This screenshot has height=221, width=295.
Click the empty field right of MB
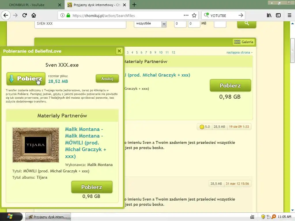[220, 24]
